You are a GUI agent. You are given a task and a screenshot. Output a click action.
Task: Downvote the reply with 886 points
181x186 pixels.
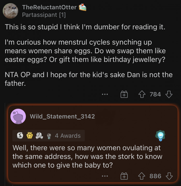[x=169, y=176]
